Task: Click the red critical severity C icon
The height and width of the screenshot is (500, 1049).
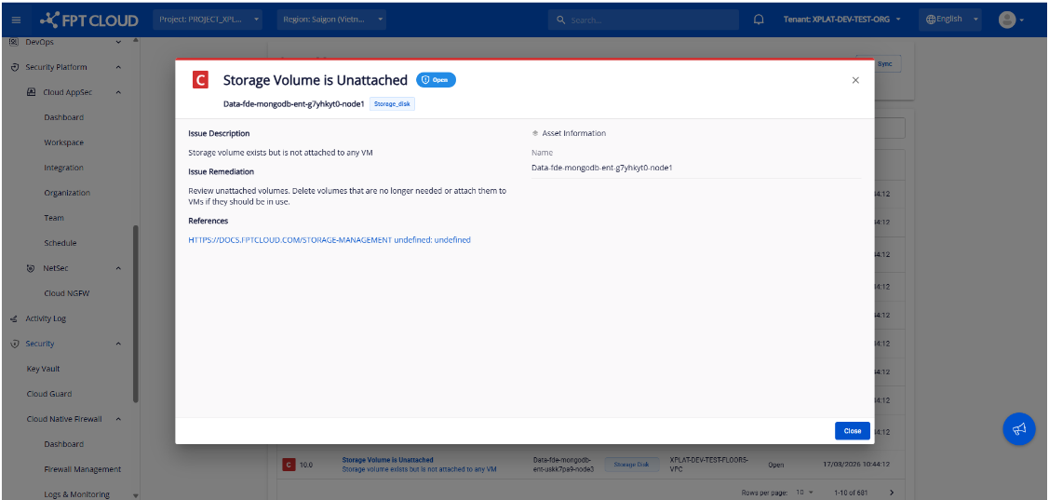Action: coord(200,80)
